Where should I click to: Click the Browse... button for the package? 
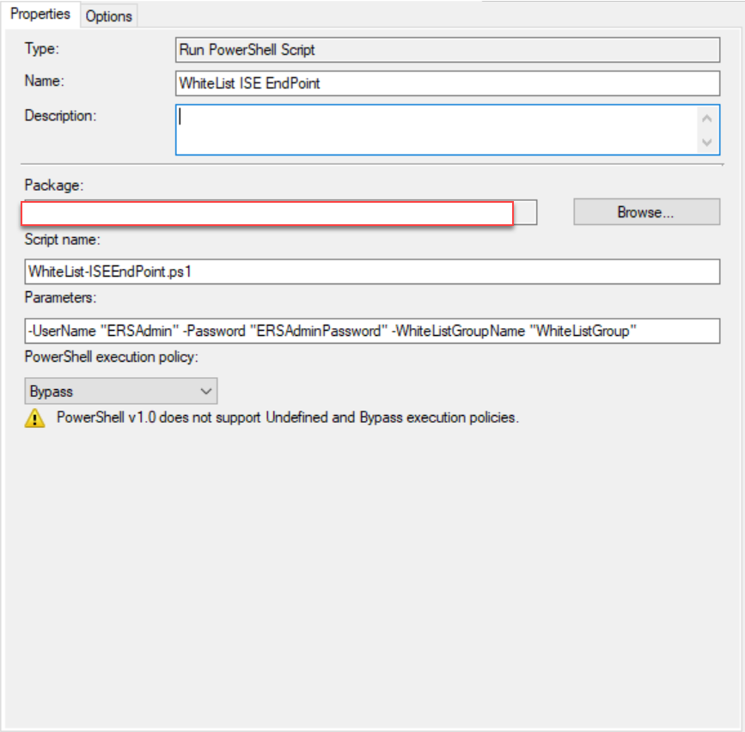click(647, 212)
